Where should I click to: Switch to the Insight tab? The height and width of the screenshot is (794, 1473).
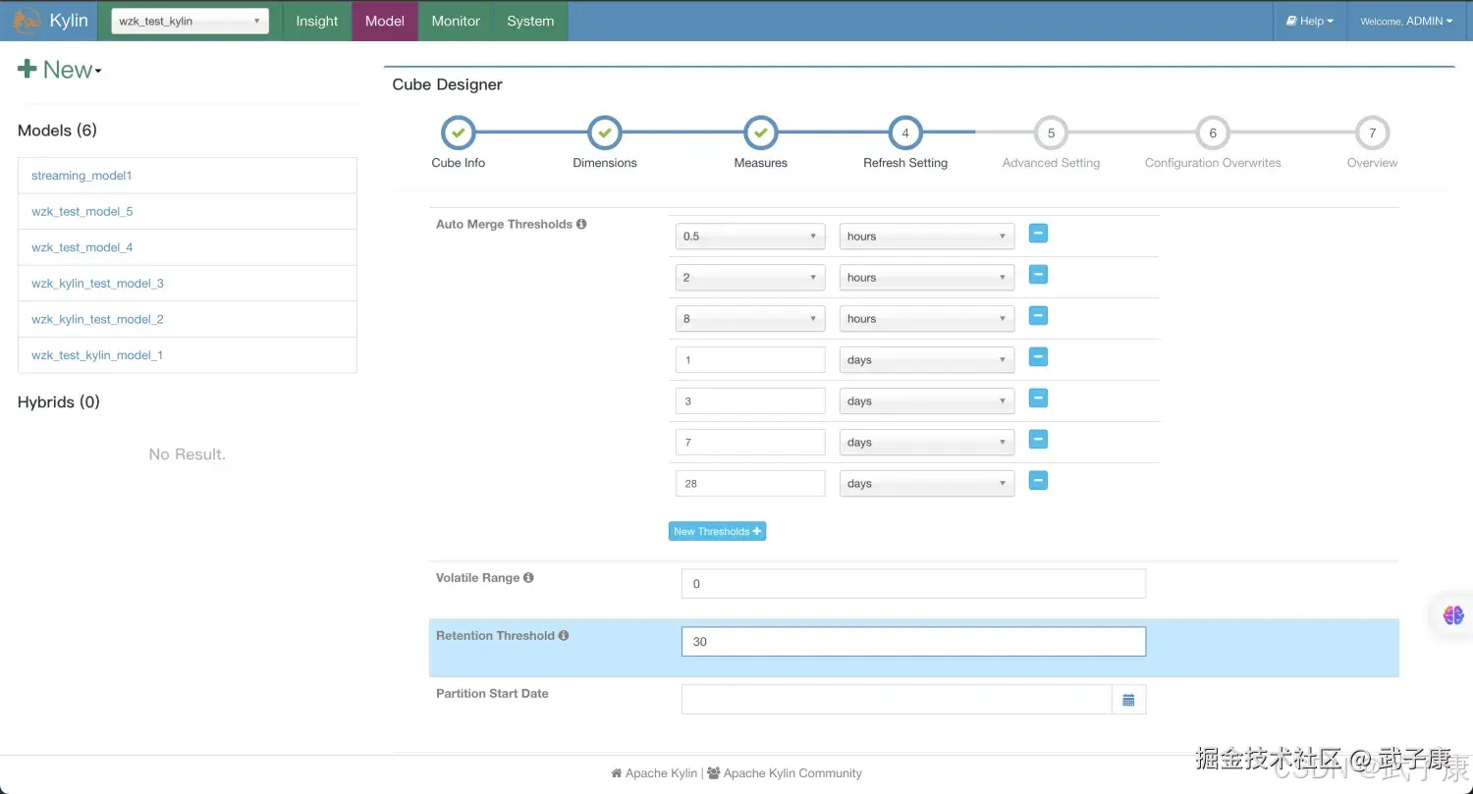coord(317,21)
